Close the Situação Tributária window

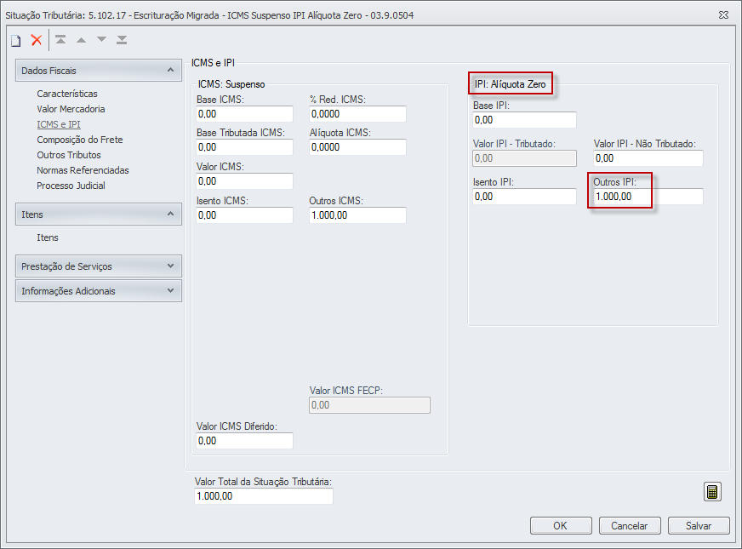722,15
